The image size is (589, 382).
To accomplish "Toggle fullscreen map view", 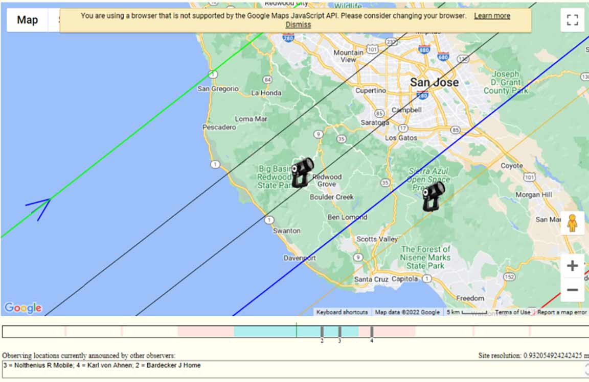I will (572, 20).
